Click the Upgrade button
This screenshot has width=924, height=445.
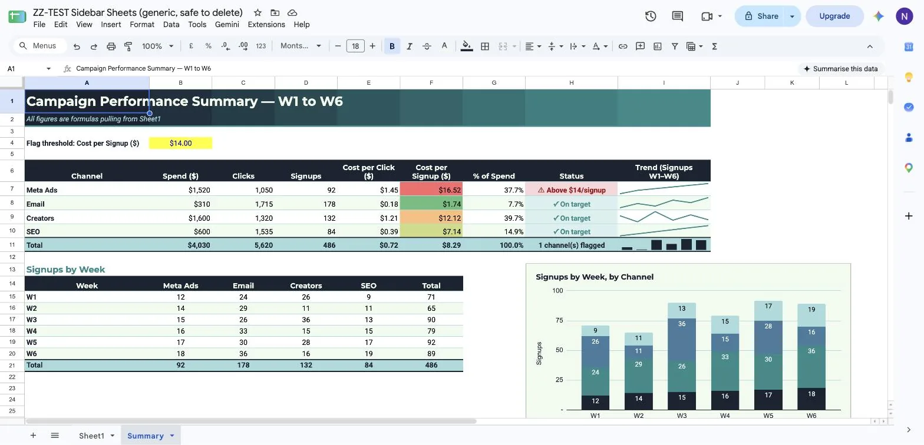[834, 16]
